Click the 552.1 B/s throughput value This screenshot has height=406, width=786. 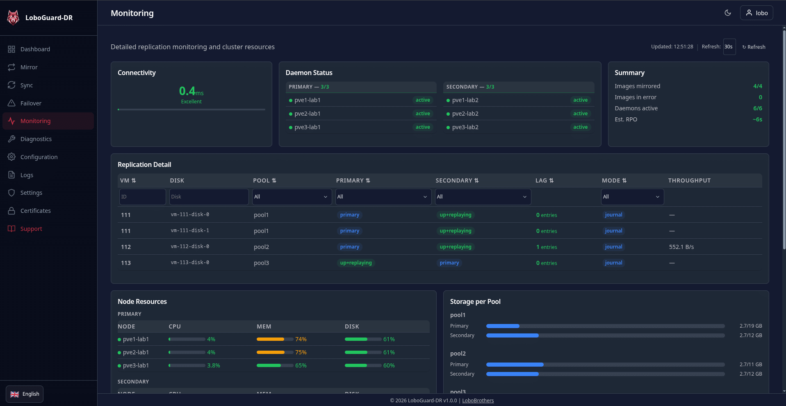[x=681, y=247]
